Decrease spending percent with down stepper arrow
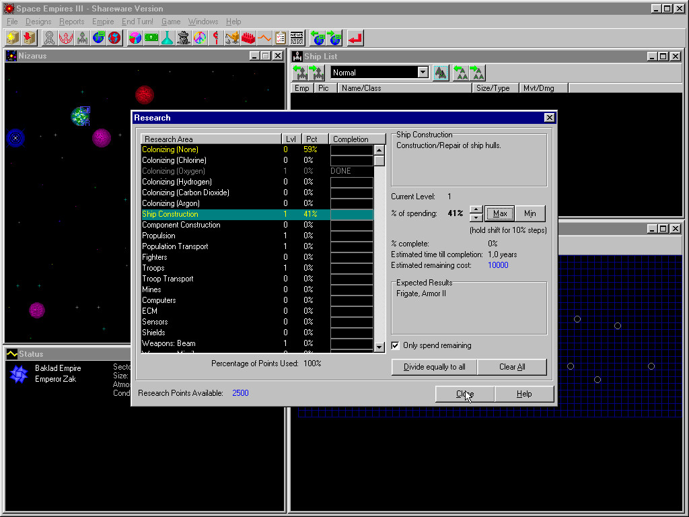The width and height of the screenshot is (689, 517). [476, 217]
